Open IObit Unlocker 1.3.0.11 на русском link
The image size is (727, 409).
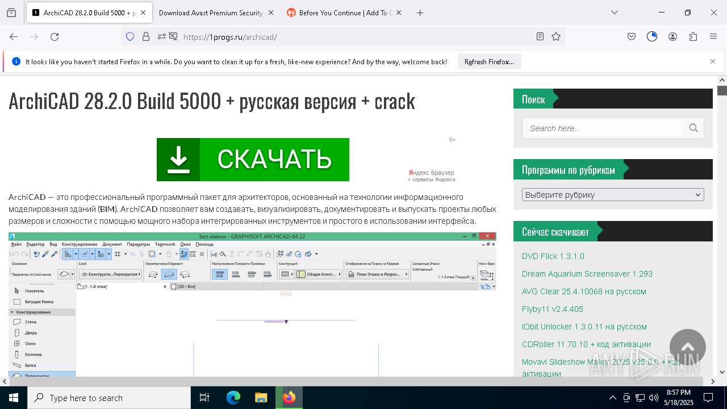click(584, 327)
